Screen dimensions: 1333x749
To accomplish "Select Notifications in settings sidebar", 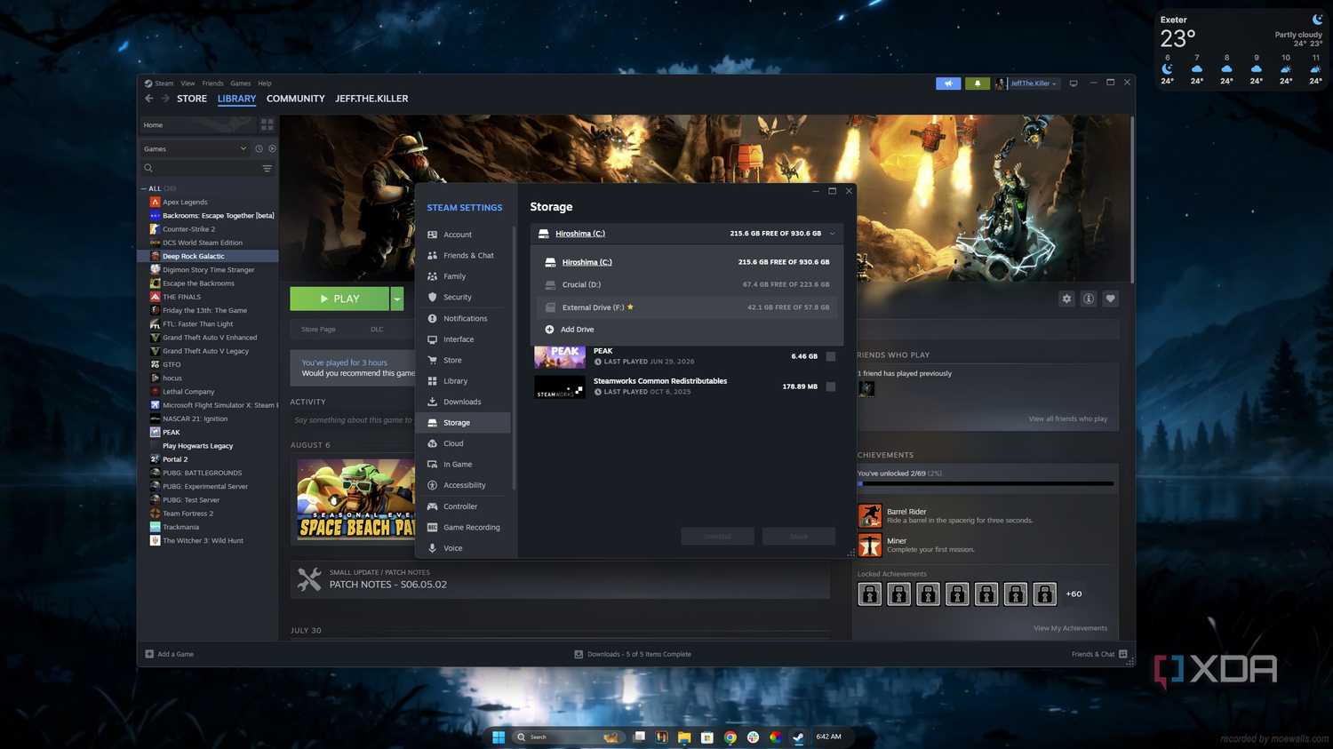I will coord(464,318).
